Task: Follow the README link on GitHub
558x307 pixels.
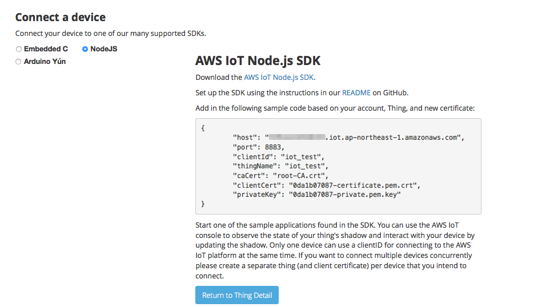Action: (356, 92)
